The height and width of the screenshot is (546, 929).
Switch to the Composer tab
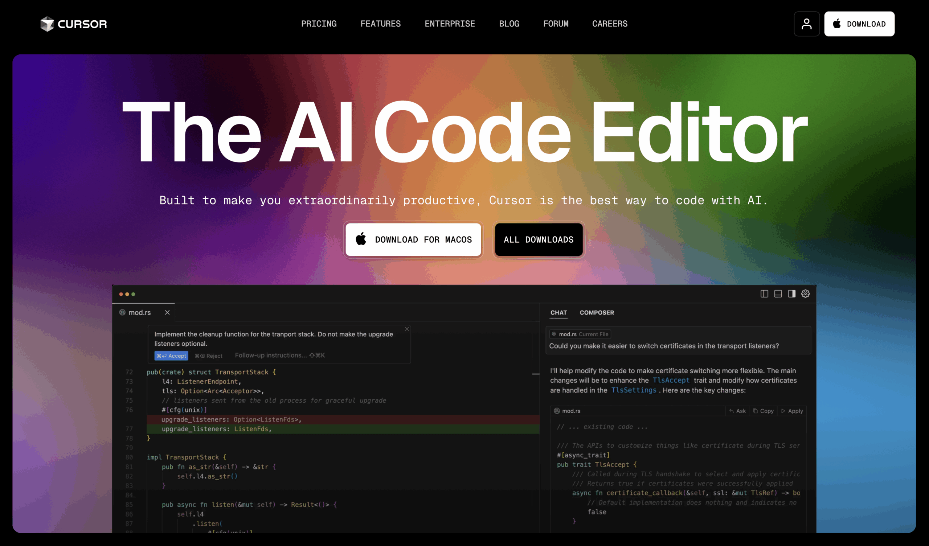click(597, 313)
